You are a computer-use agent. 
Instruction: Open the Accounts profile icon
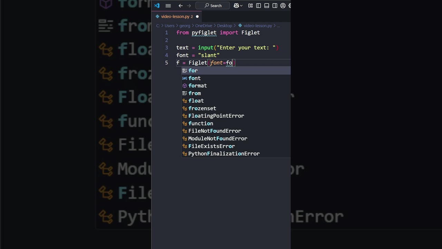point(283,6)
